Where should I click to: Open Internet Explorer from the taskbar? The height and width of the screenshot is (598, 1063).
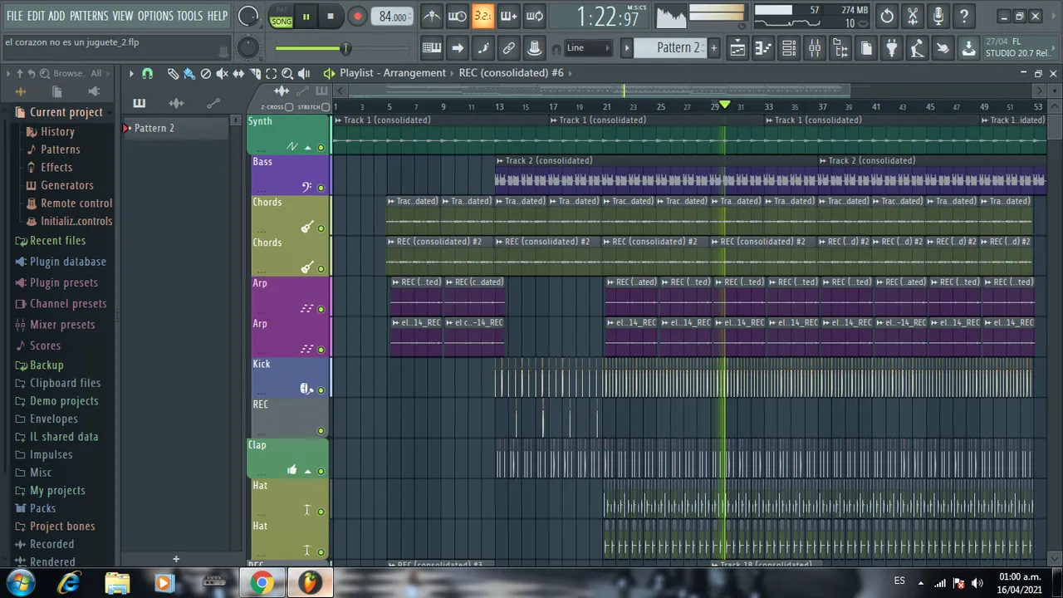(71, 583)
